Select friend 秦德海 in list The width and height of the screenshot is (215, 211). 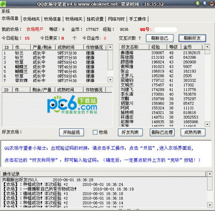point(162,53)
